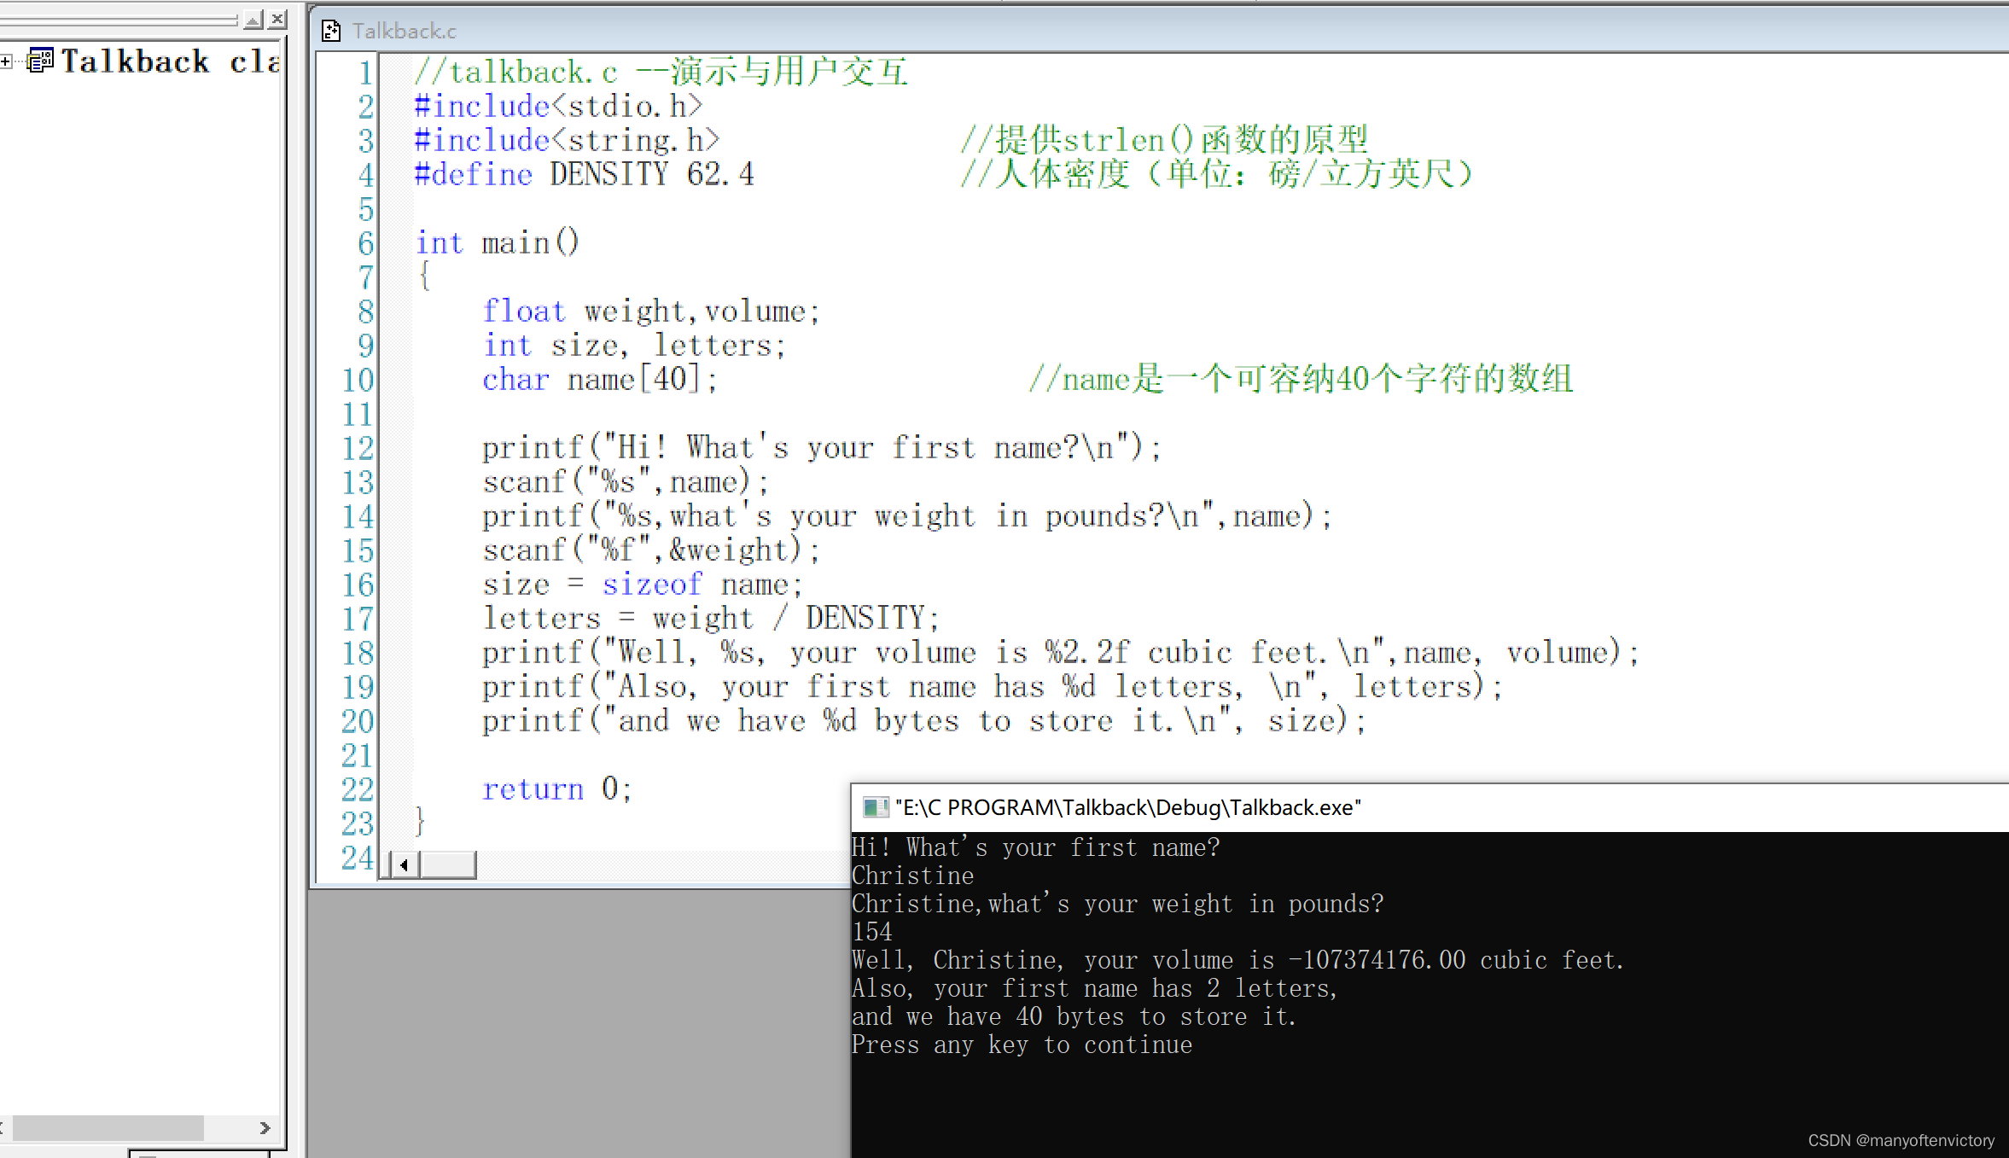
Task: Click 'Christine' input line in console
Action: click(912, 876)
